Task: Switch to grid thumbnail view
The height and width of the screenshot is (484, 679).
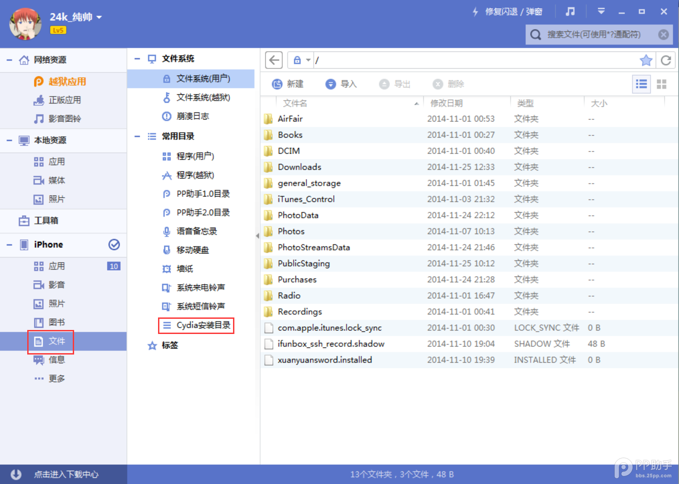Action: tap(662, 84)
